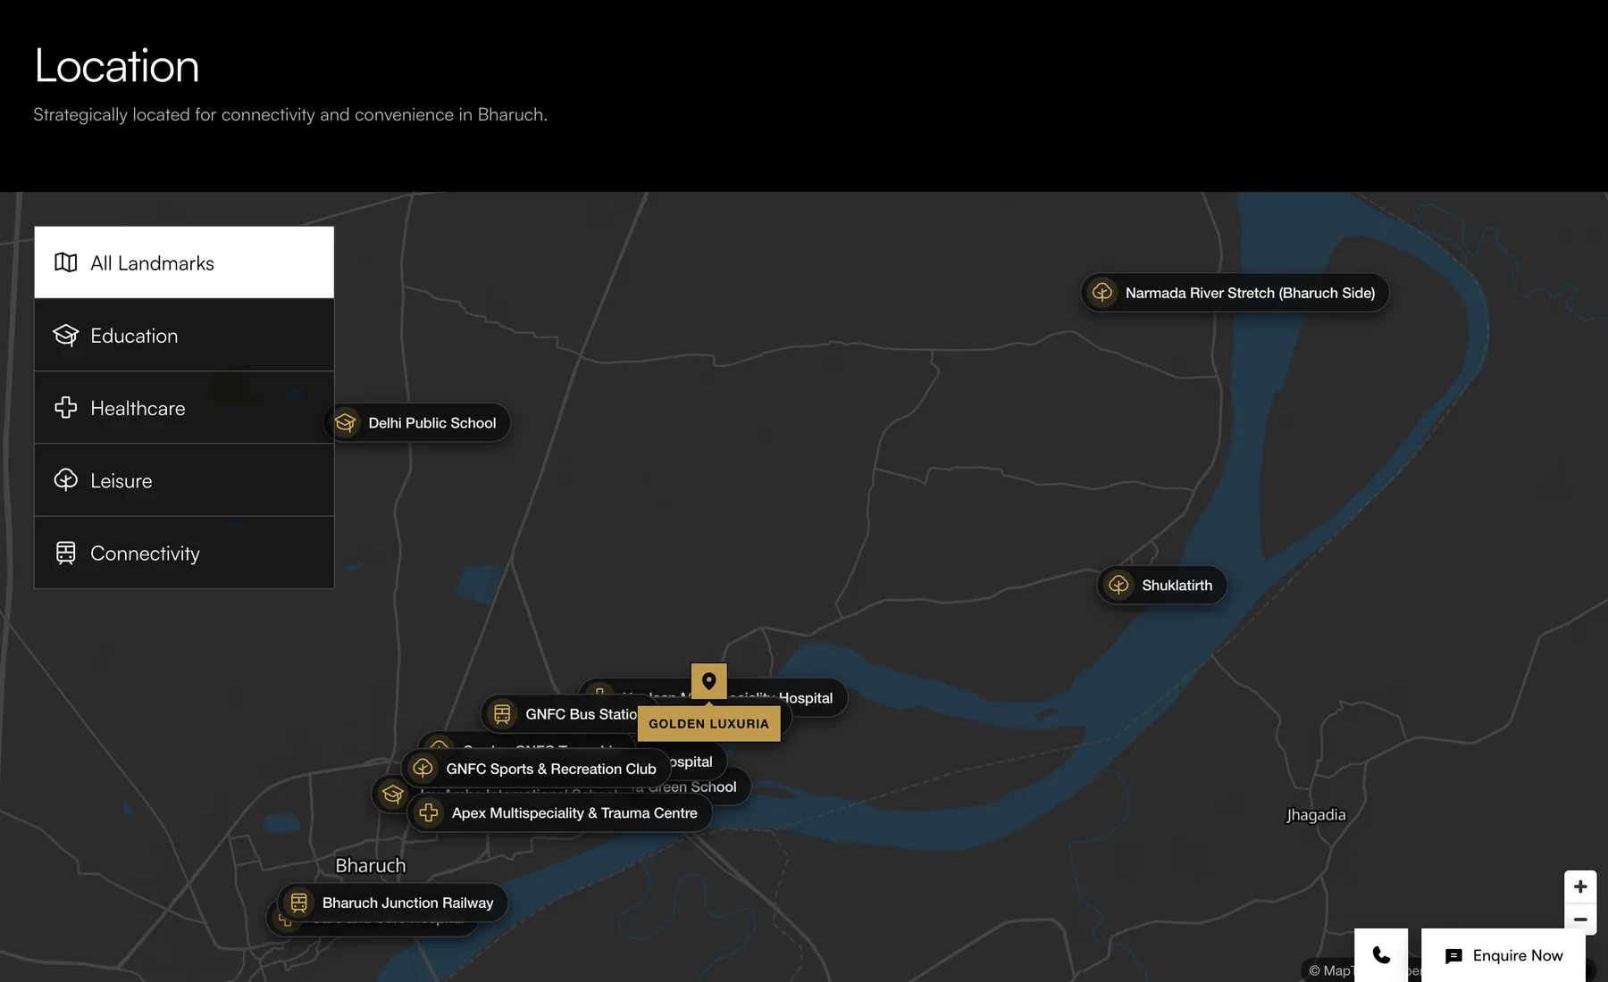This screenshot has width=1608, height=982.
Task: Click the bus icon on GNFC Bus Station marker
Action: tap(502, 714)
